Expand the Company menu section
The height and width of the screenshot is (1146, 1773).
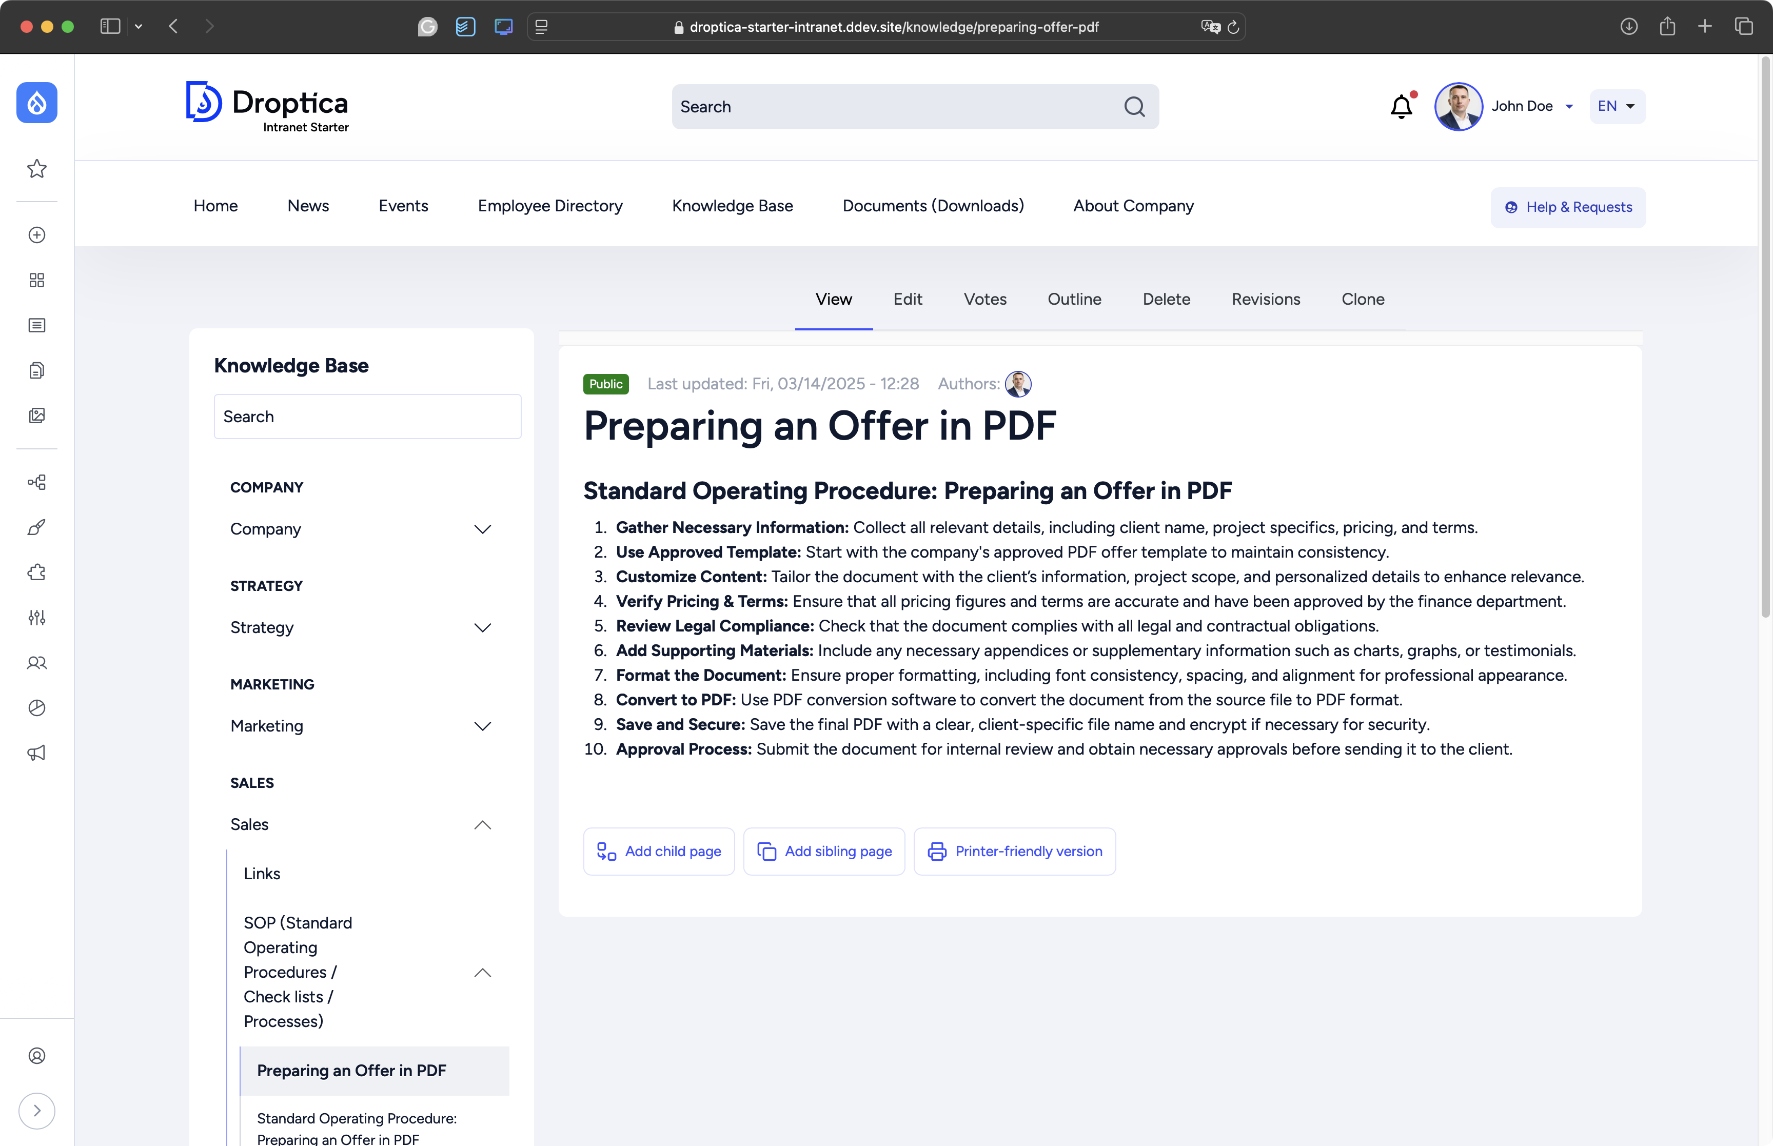point(482,529)
